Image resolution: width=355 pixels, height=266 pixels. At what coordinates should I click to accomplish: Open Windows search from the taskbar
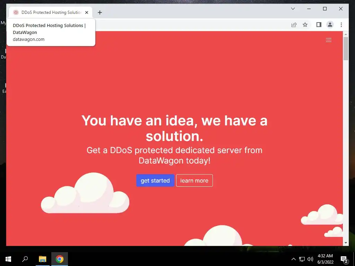(x=25, y=259)
